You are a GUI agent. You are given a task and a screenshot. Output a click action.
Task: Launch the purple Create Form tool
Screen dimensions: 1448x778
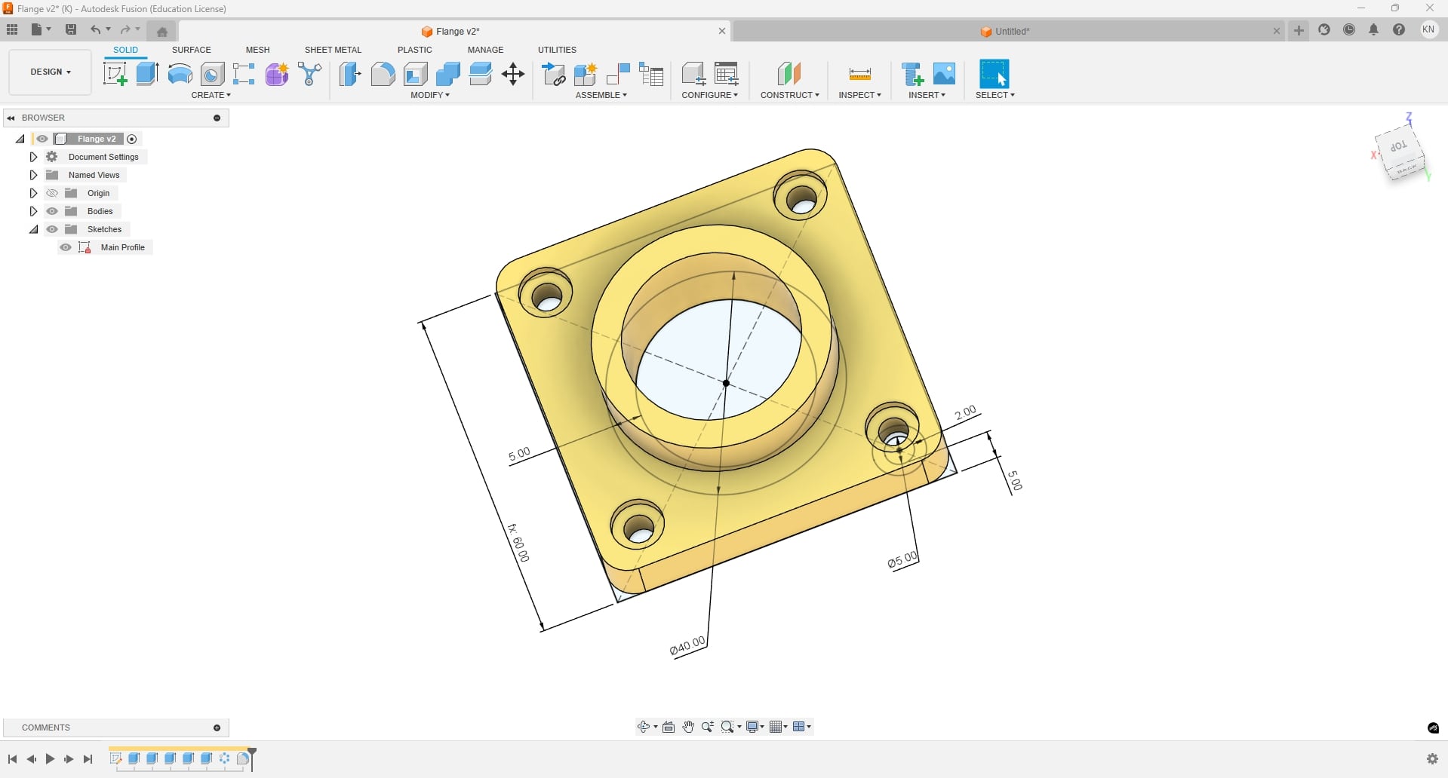coord(277,74)
